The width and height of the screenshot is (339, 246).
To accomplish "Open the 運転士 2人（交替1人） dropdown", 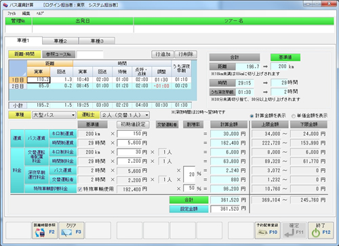I will [125, 115].
